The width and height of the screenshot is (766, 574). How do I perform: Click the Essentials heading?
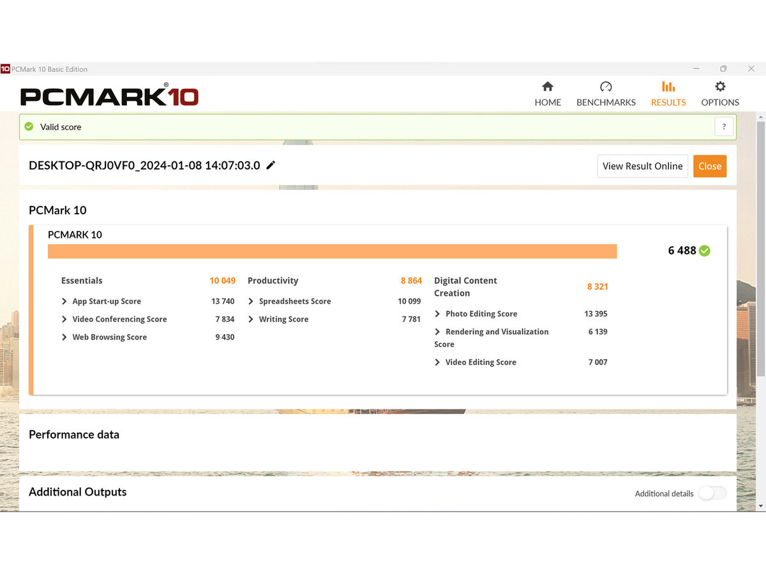point(82,281)
